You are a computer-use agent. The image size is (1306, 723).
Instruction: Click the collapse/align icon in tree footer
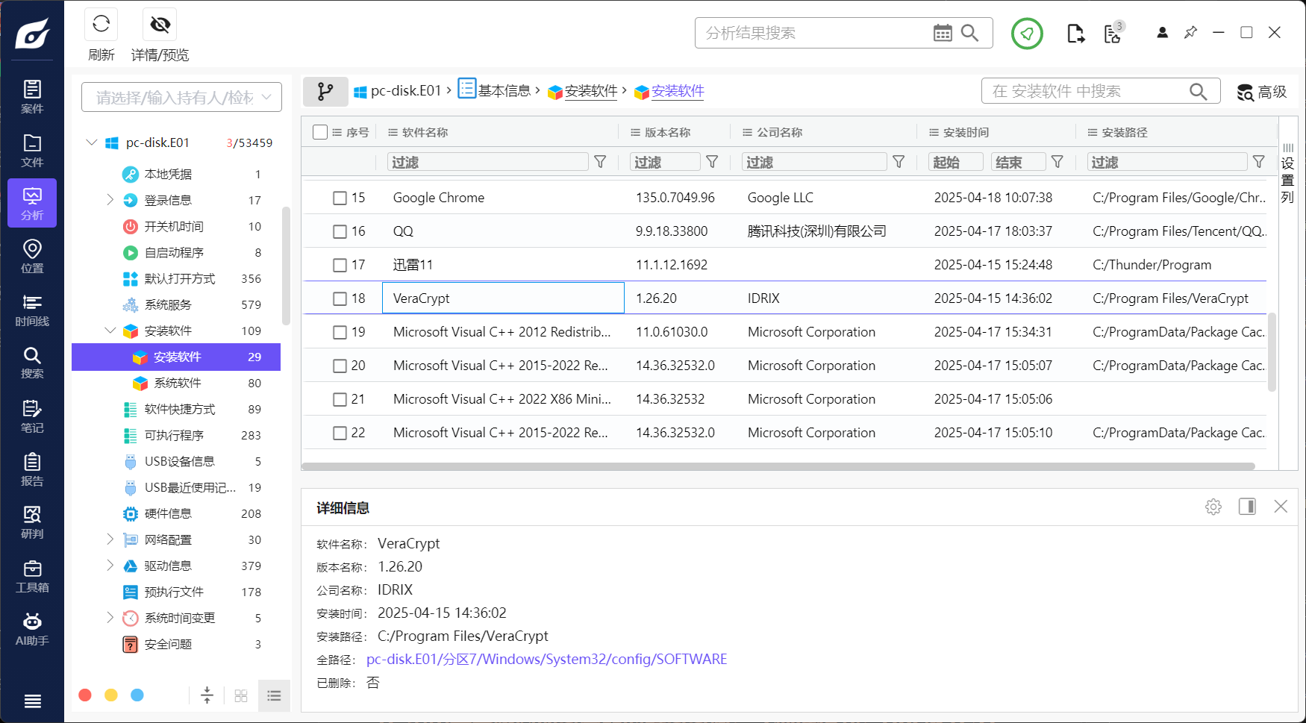[x=207, y=695]
